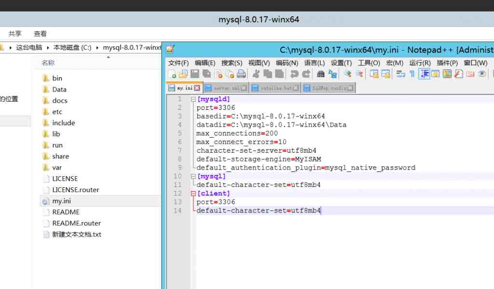Close the server.xml tab
Screen dimensions: 494x289
[244, 88]
